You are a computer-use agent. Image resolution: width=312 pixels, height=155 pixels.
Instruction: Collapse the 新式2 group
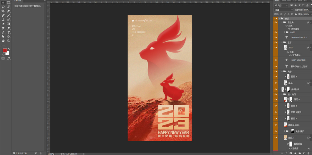coord(279,18)
